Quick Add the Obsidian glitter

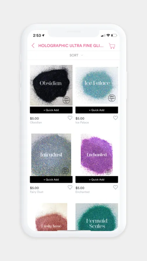pos(51,110)
